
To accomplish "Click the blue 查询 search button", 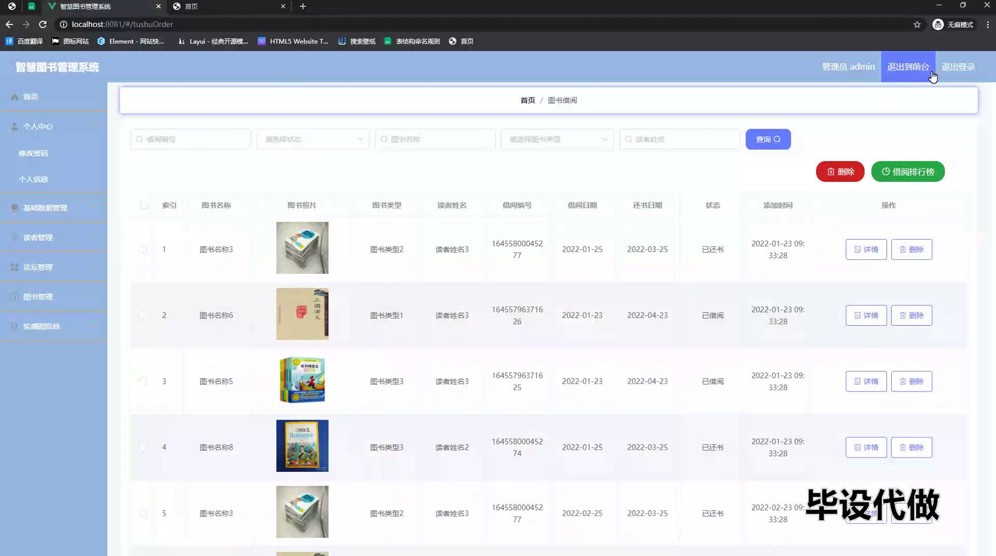I will coord(768,140).
